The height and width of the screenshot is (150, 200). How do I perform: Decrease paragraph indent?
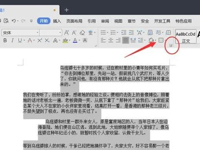(x=124, y=33)
